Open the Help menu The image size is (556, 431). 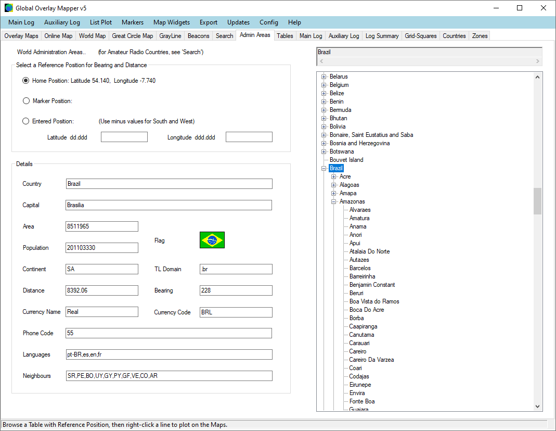[x=294, y=22]
